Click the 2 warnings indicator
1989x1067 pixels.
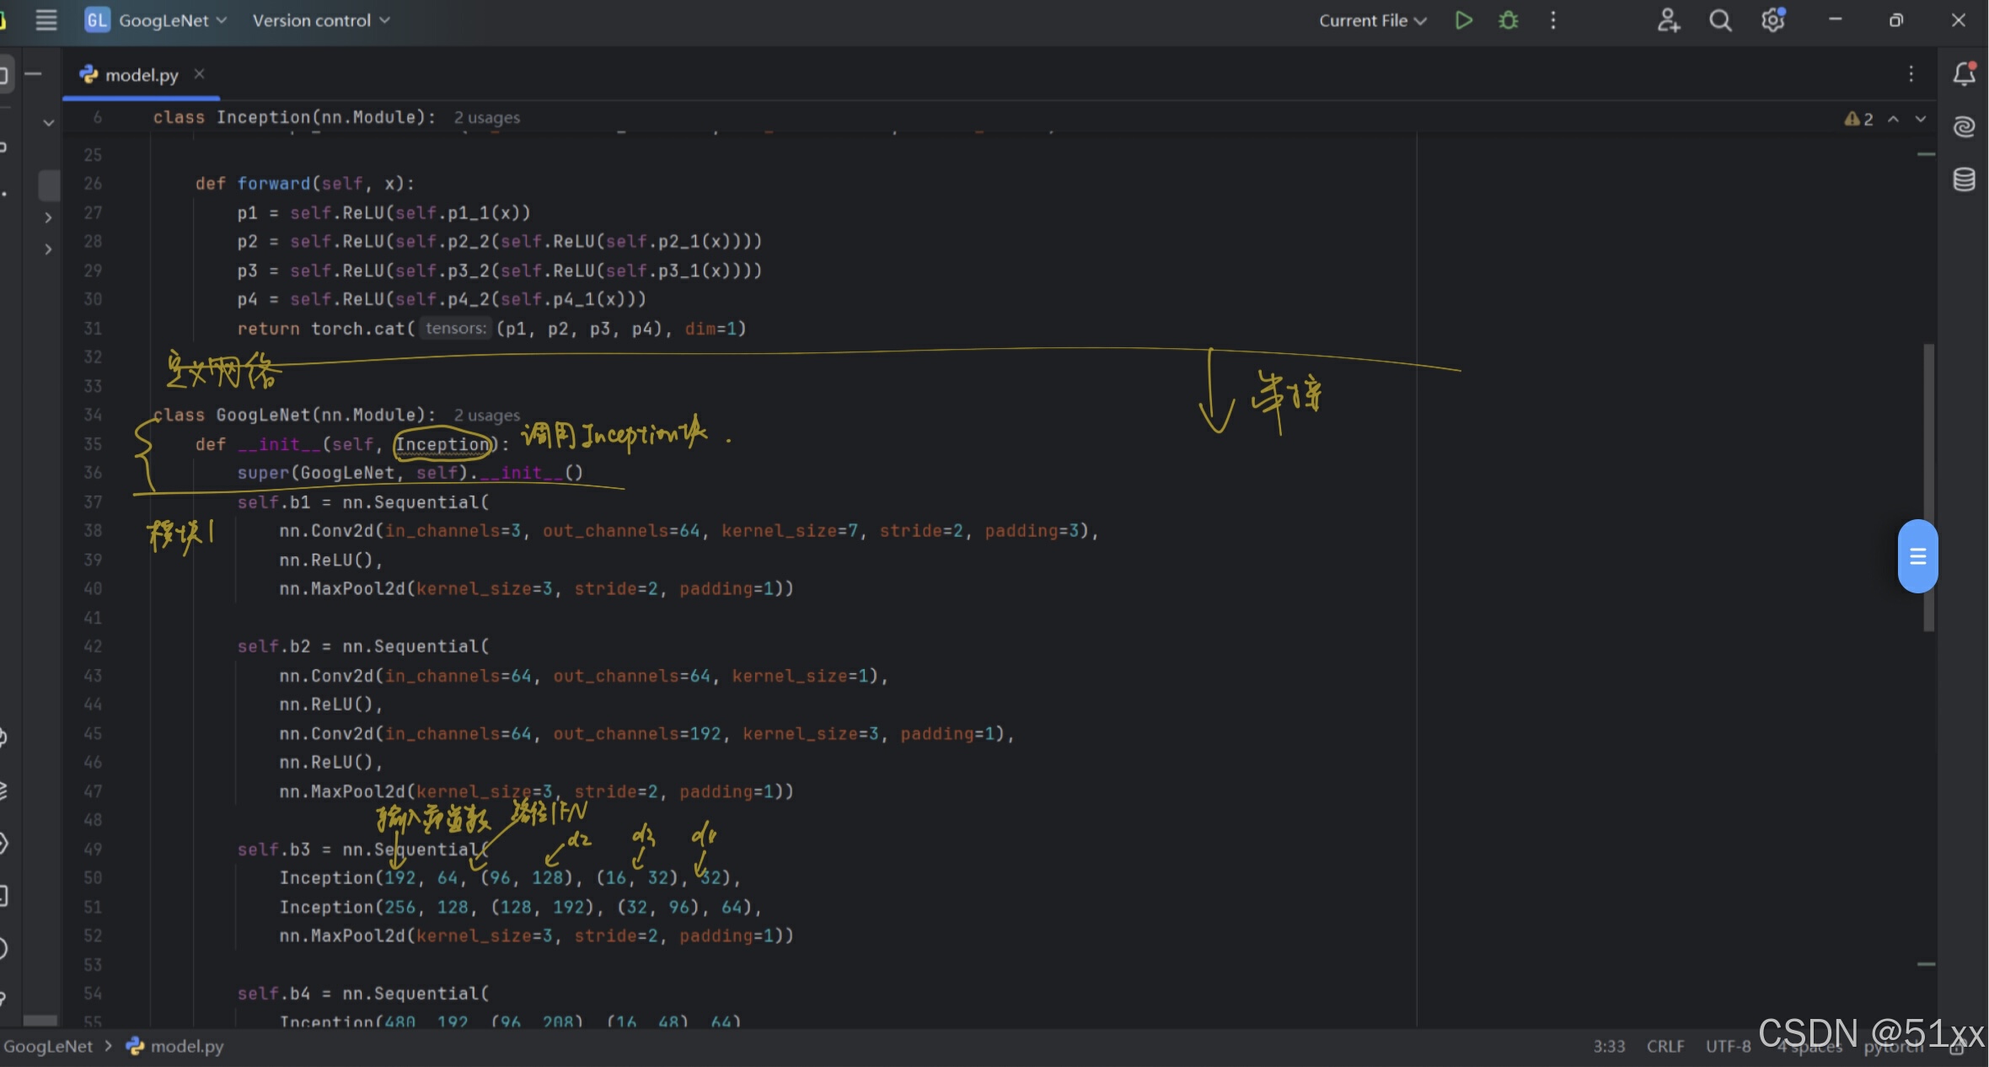tap(1858, 119)
